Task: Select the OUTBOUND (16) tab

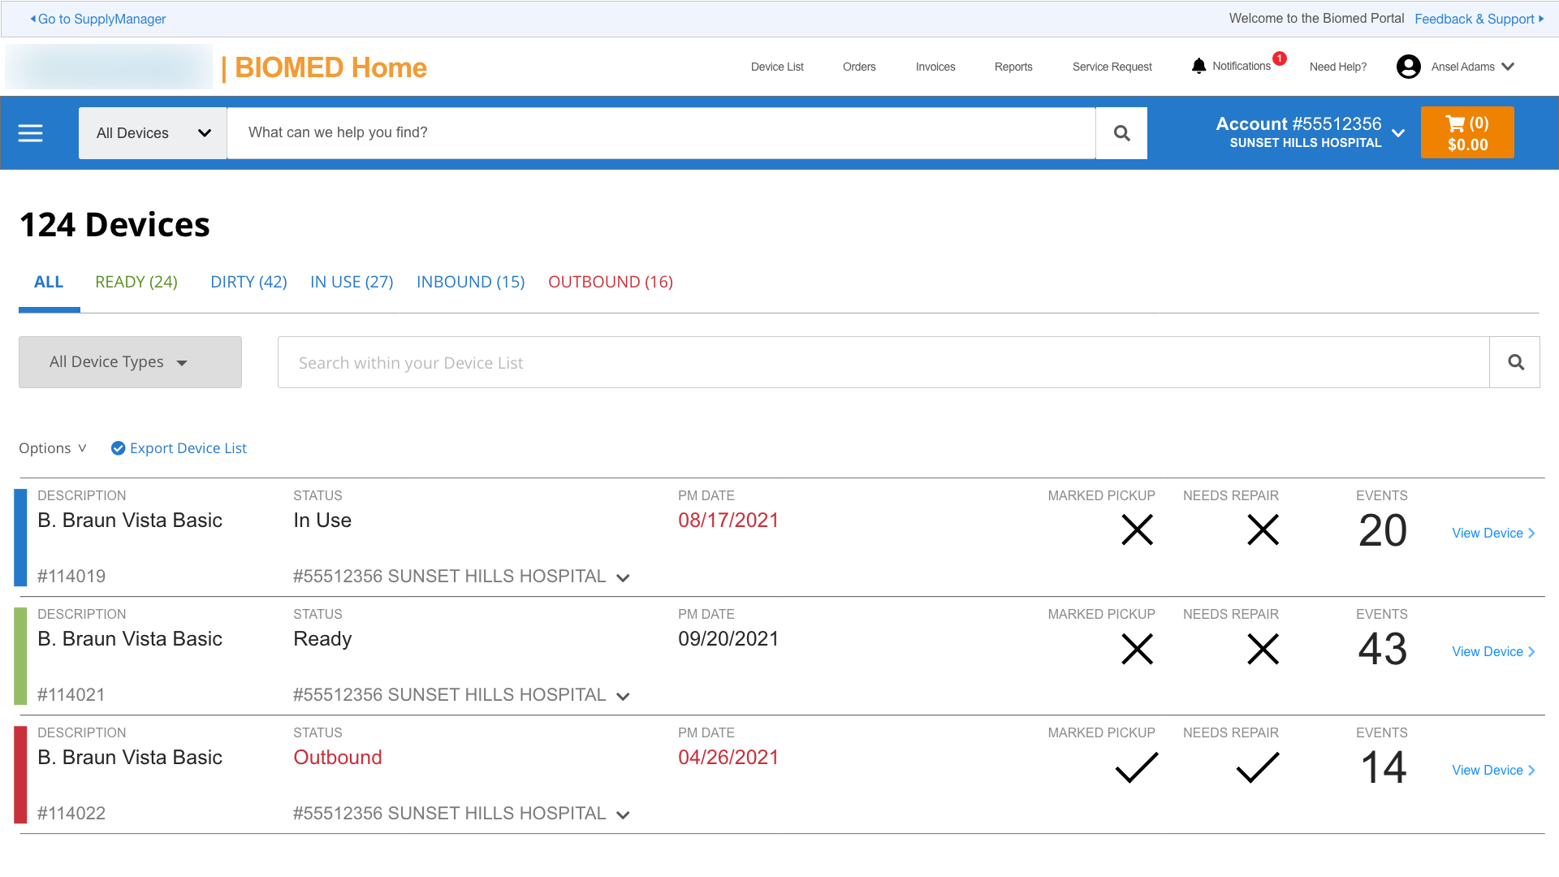Action: click(610, 282)
